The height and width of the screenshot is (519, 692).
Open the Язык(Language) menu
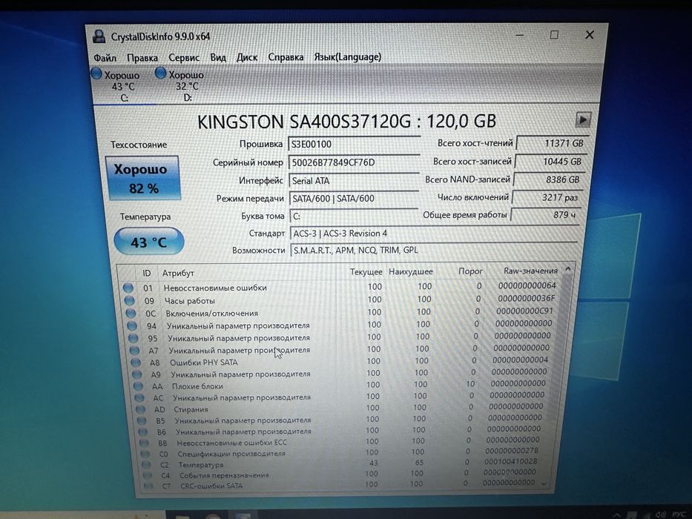pos(347,57)
